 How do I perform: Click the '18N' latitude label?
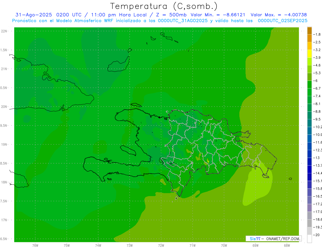4,182
